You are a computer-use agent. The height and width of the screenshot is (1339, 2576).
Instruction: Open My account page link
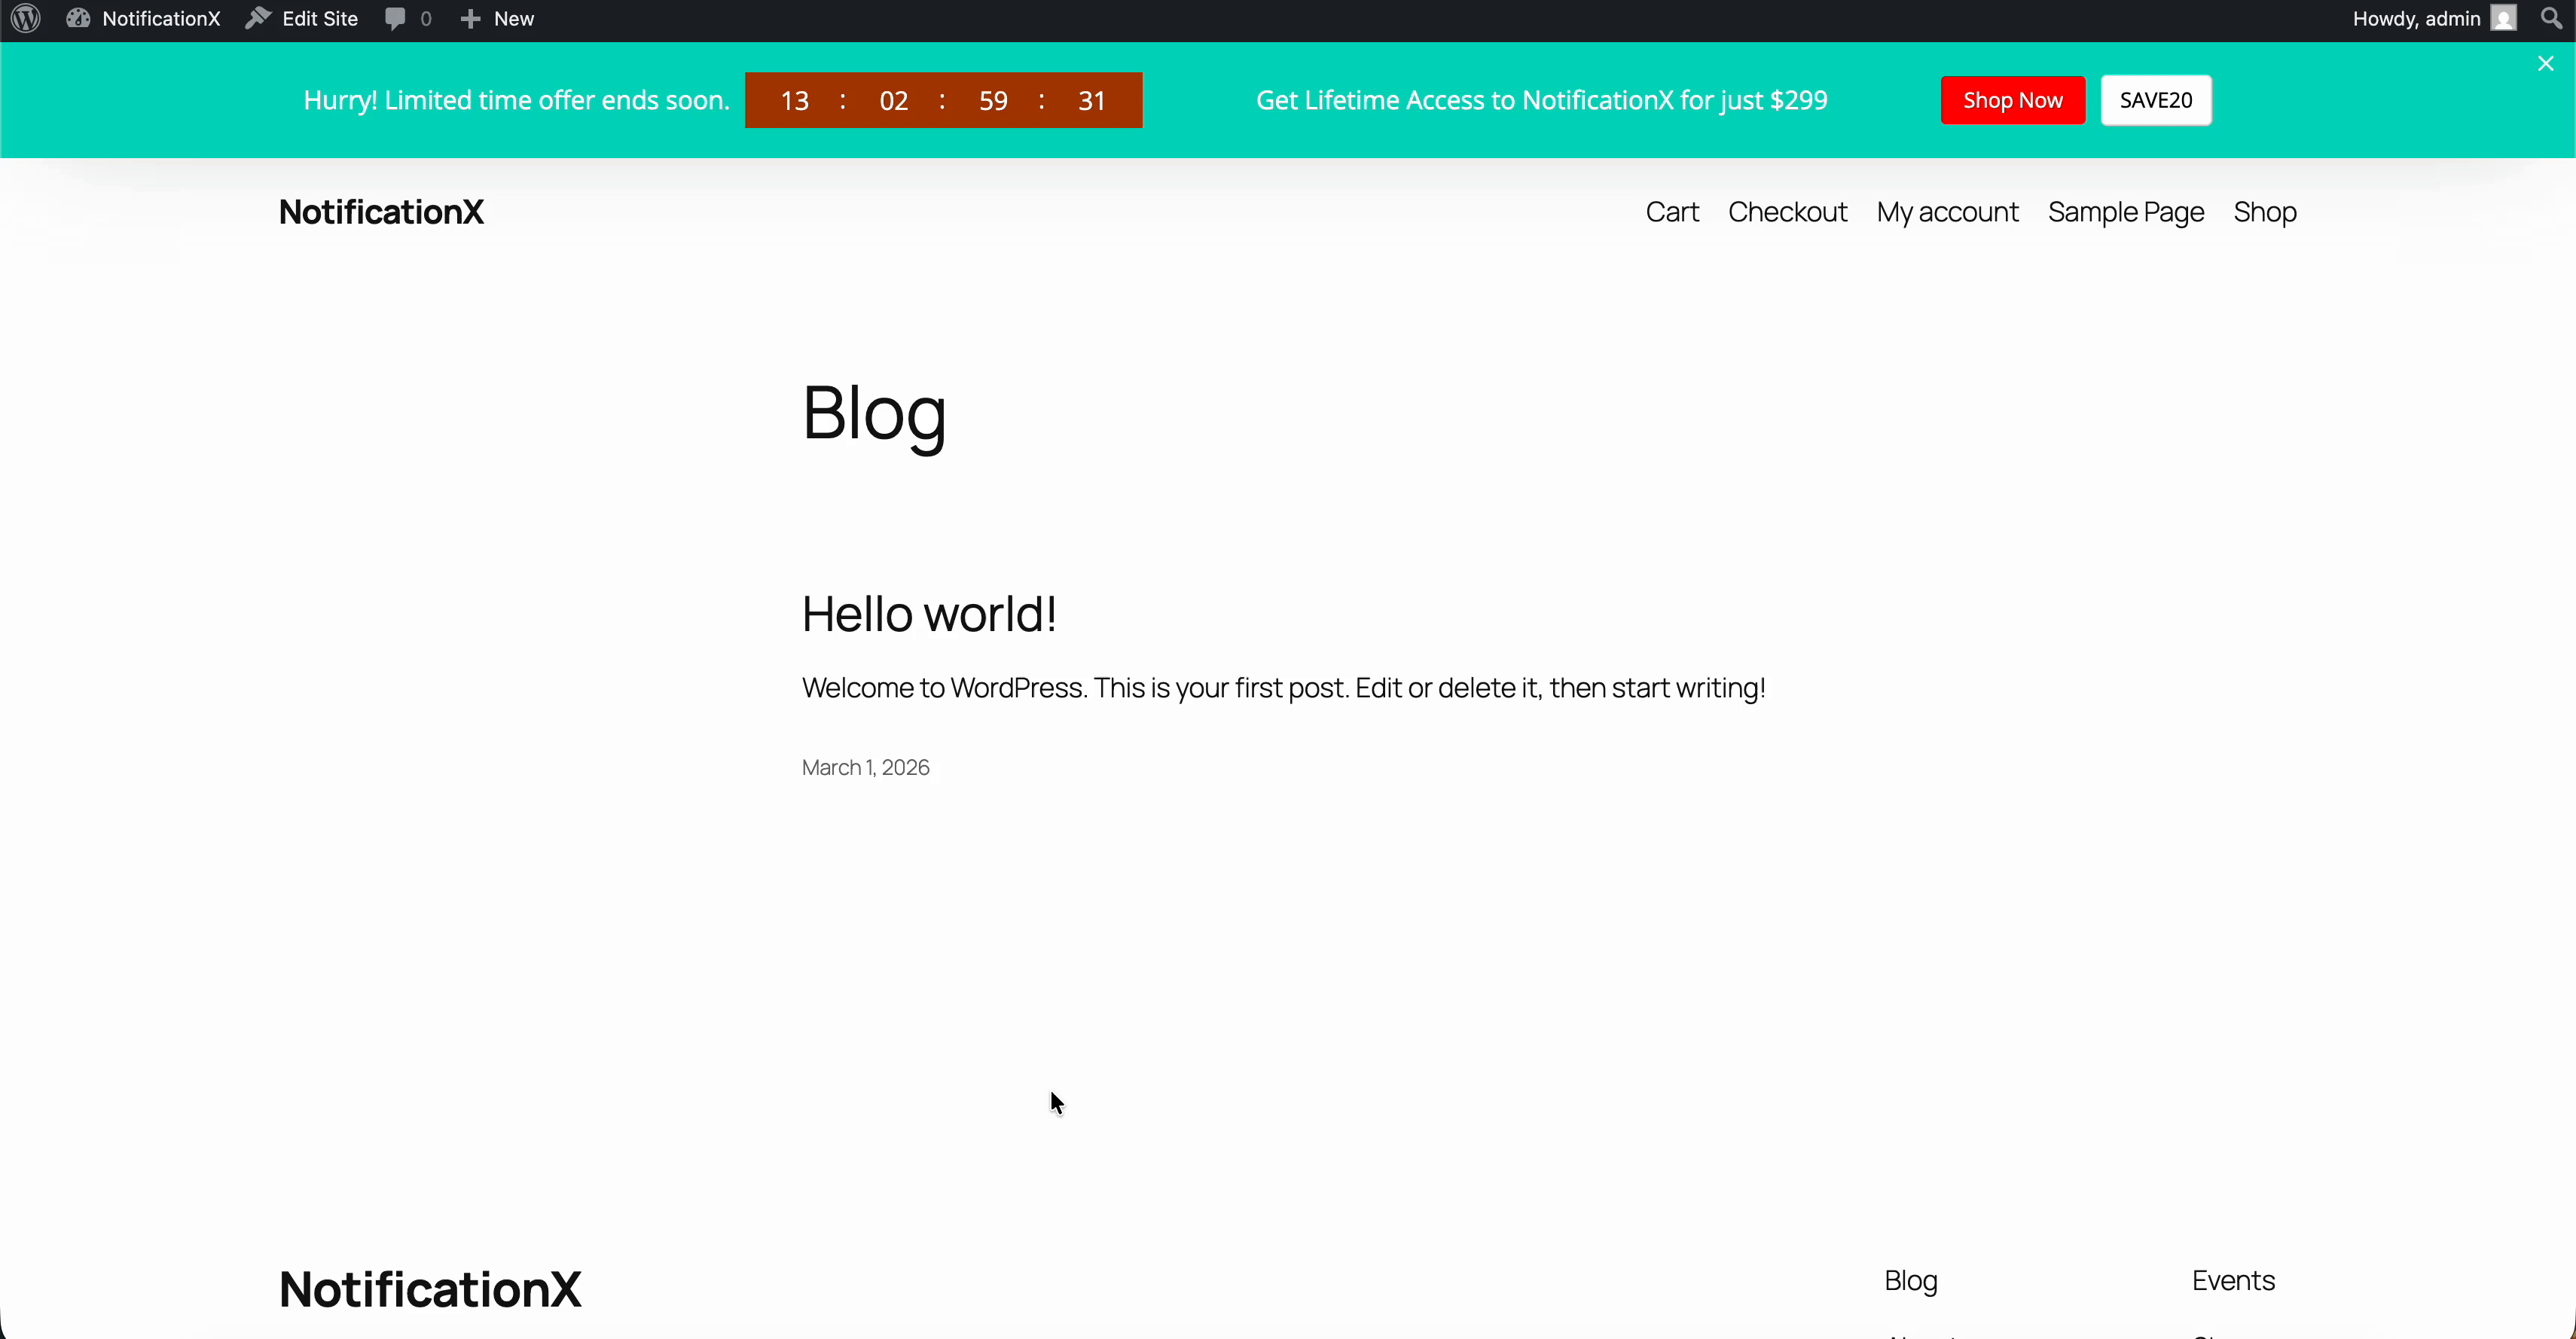pyautogui.click(x=1947, y=212)
